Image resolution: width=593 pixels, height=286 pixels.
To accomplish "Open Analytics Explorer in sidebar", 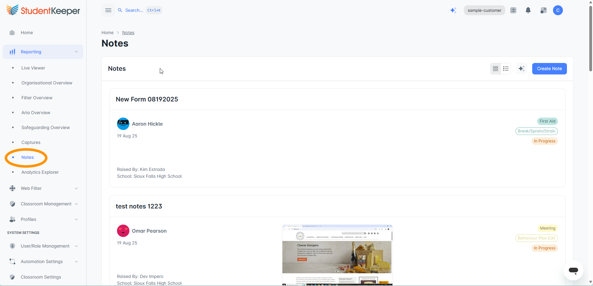I will [40, 172].
